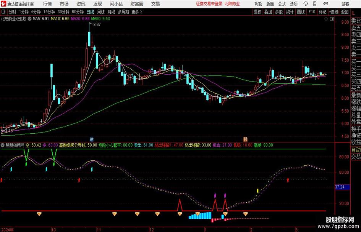This screenshot has width=361, height=232.
Task: Open the 功能 menu
Action: [258, 4]
